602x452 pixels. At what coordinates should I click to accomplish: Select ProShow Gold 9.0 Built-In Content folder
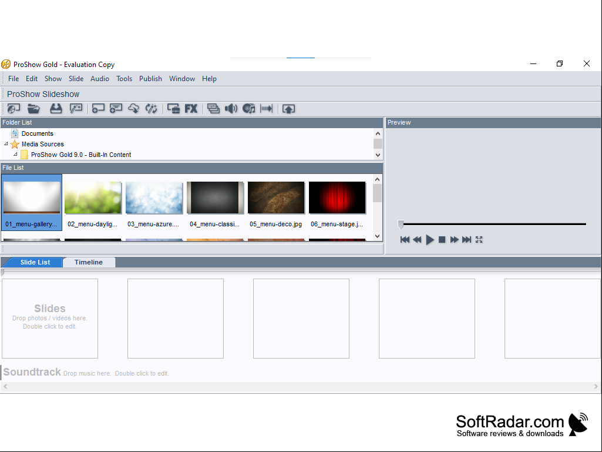click(81, 155)
